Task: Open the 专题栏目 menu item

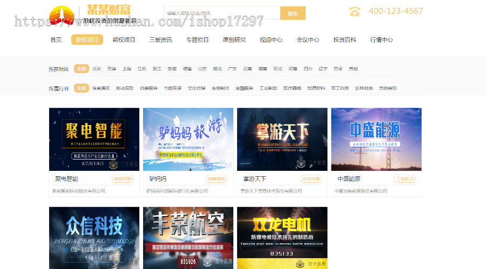Action: pyautogui.click(x=198, y=40)
